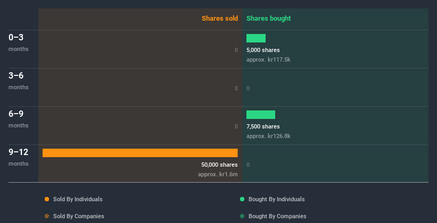Toggle the Bought By Companies legend label
Screen dimensions: 437x223
[x=277, y=216]
